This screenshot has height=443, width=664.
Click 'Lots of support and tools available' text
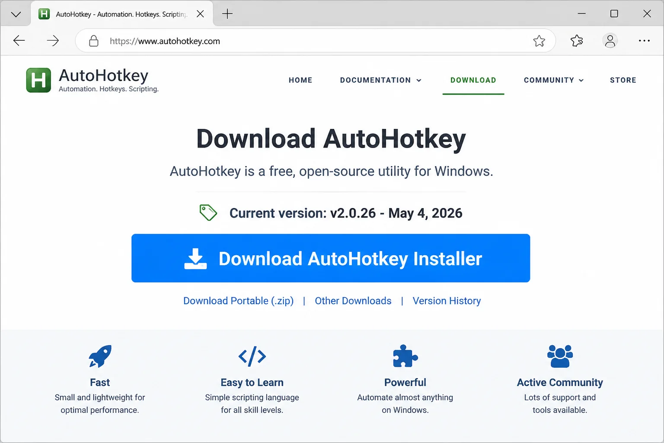[560, 404]
